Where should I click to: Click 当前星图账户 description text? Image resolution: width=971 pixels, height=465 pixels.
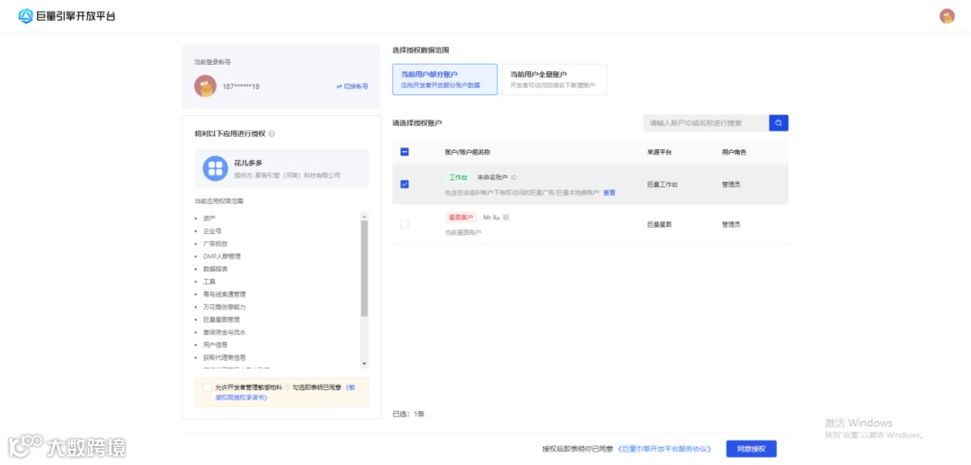pos(463,233)
